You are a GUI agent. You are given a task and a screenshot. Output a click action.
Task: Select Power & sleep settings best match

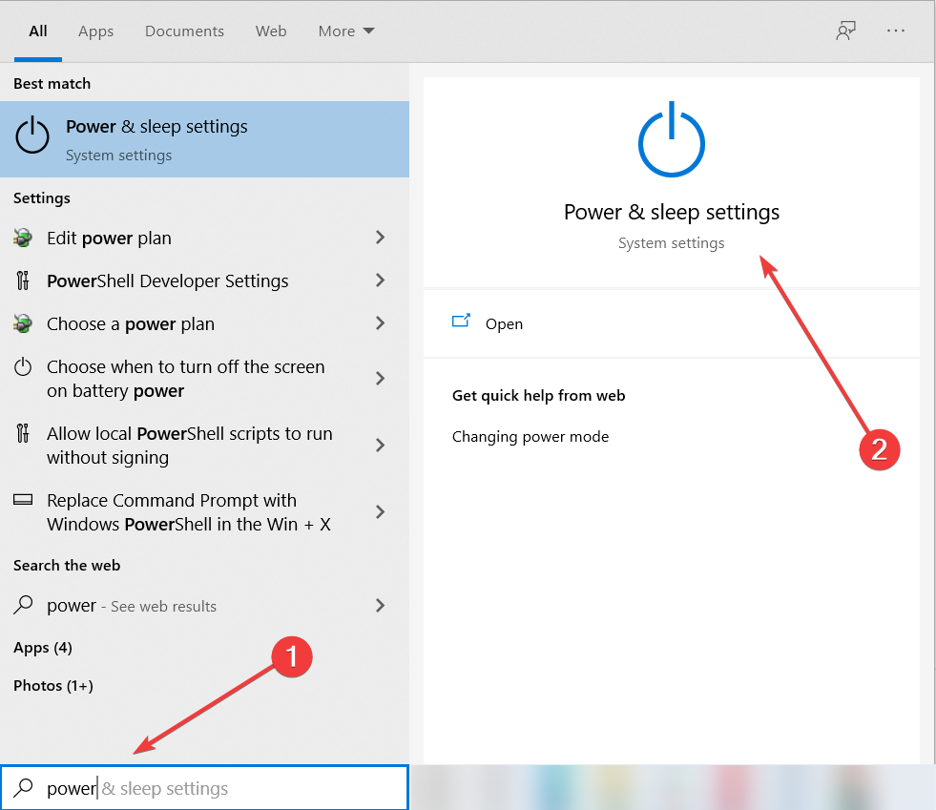[205, 139]
